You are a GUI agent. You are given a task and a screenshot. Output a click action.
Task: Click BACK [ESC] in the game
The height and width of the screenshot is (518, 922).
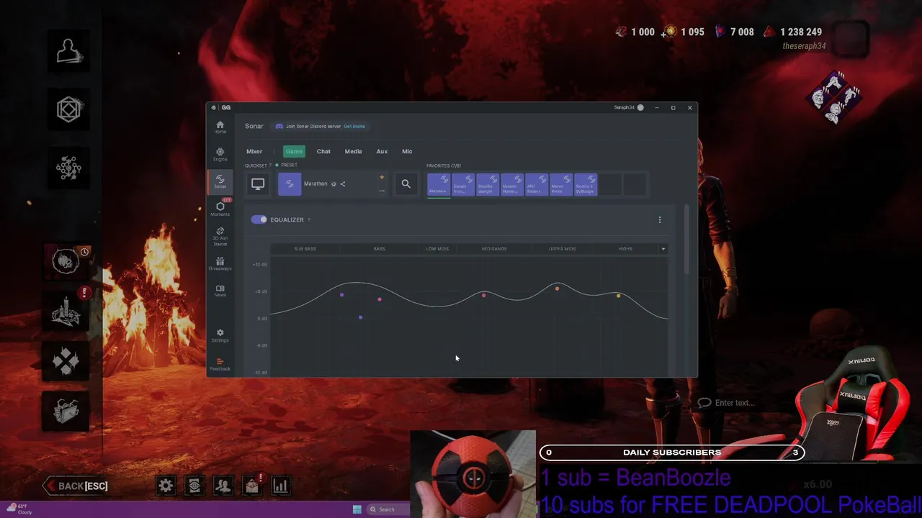(76, 486)
